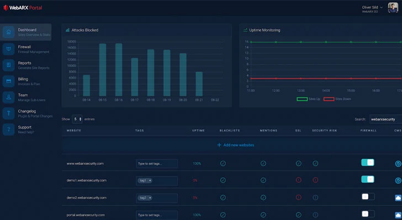Click mentions check icon for demo2.webarxsecurity.com
The width and height of the screenshot is (402, 220).
coord(263,197)
